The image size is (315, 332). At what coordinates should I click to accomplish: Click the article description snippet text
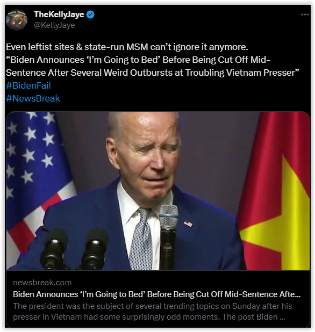153,312
